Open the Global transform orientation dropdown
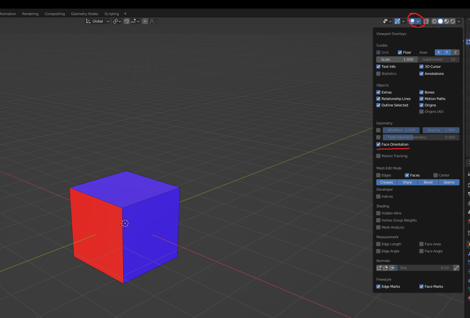 [x=97, y=21]
